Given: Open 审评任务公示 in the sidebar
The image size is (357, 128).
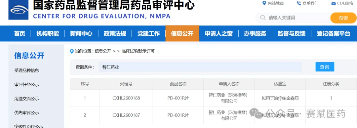Looking at the screenshot, I should [27, 85].
